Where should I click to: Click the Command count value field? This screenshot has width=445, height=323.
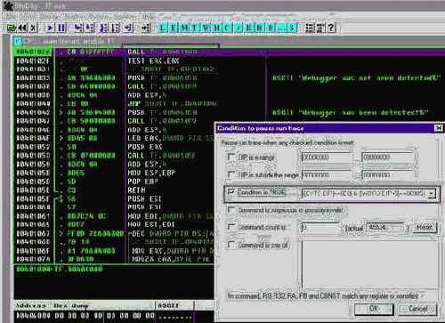pyautogui.click(x=320, y=228)
